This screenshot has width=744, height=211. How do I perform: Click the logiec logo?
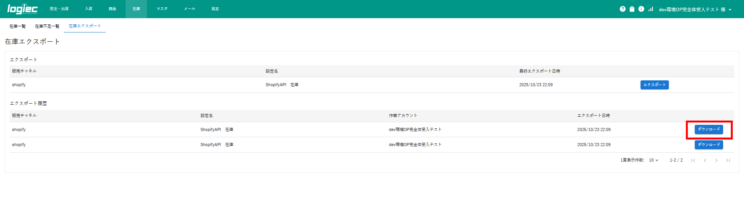[x=22, y=9]
